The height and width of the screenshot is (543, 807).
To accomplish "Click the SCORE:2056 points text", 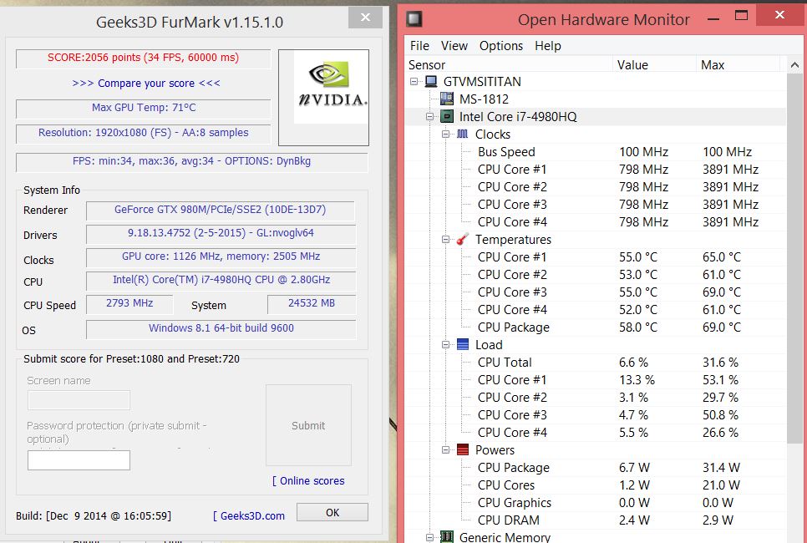I will pos(143,58).
